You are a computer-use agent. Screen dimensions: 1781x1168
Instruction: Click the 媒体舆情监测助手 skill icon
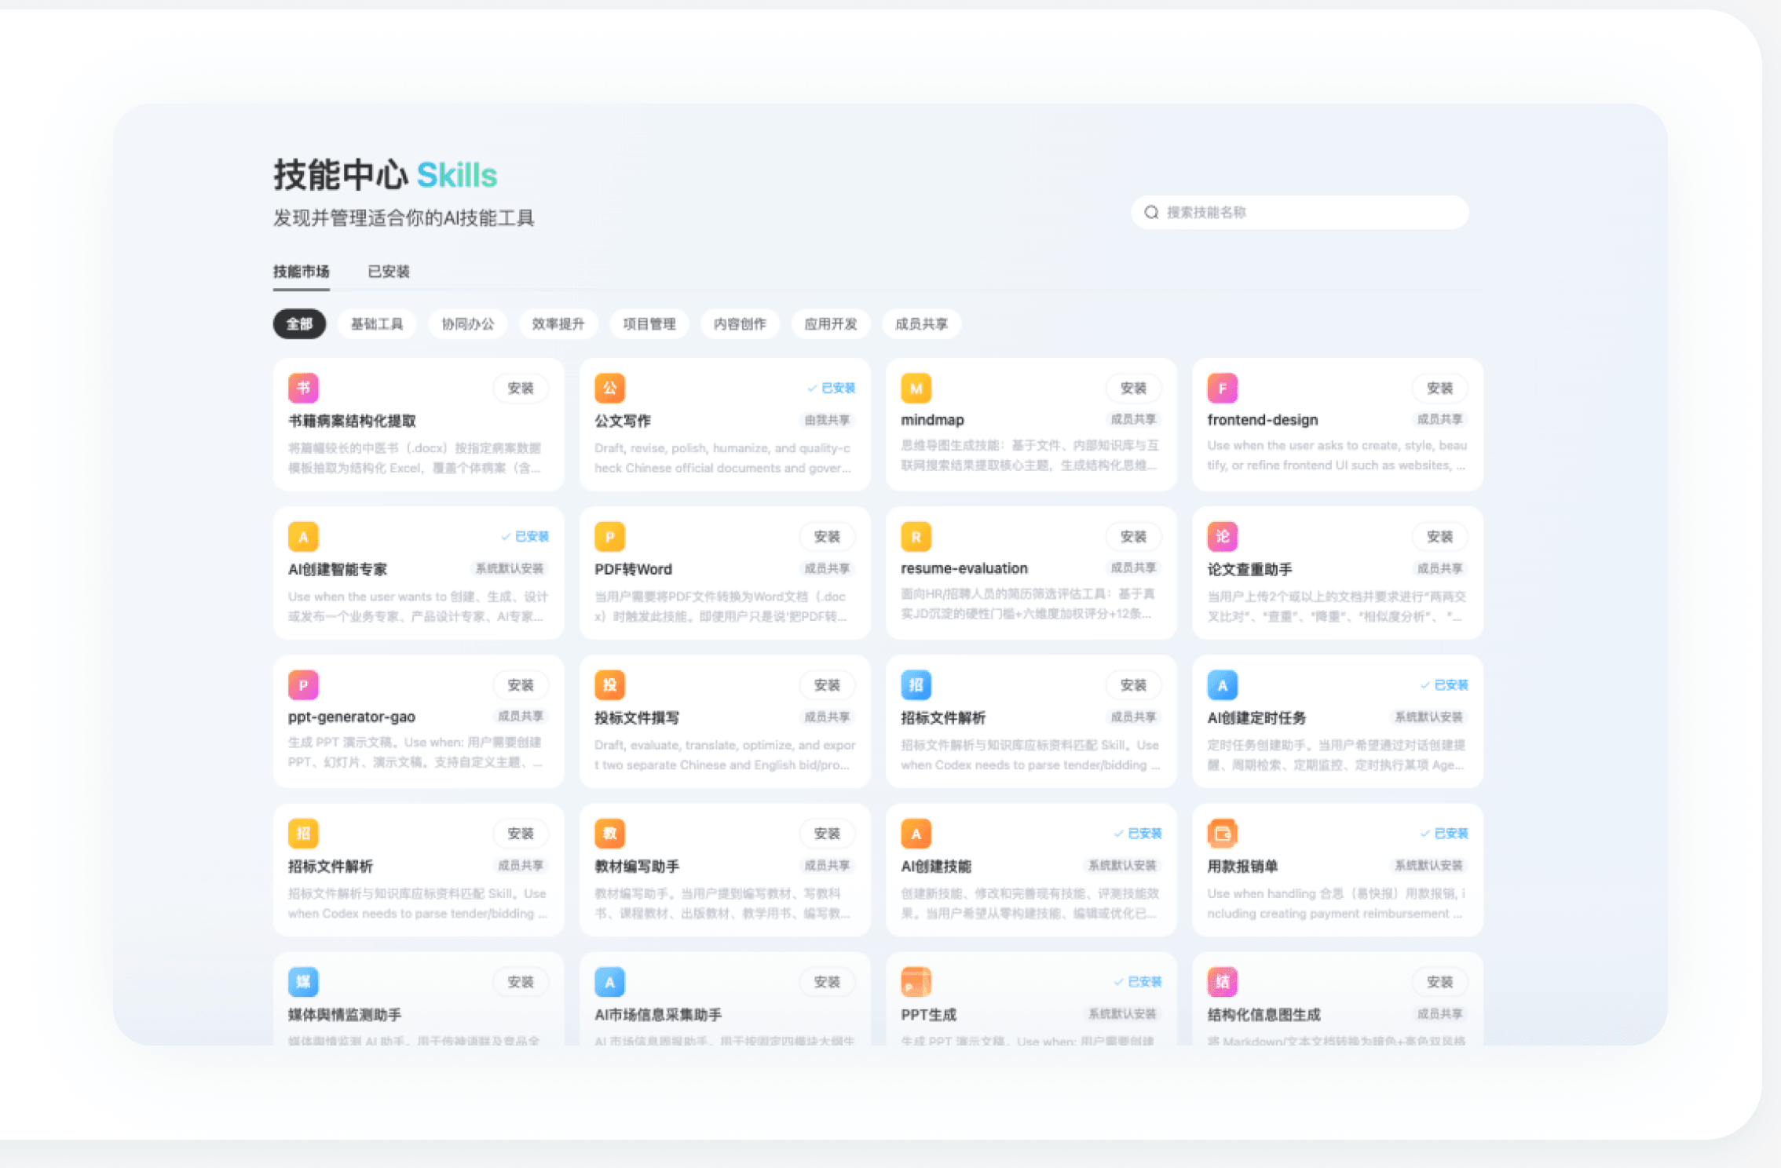(303, 982)
